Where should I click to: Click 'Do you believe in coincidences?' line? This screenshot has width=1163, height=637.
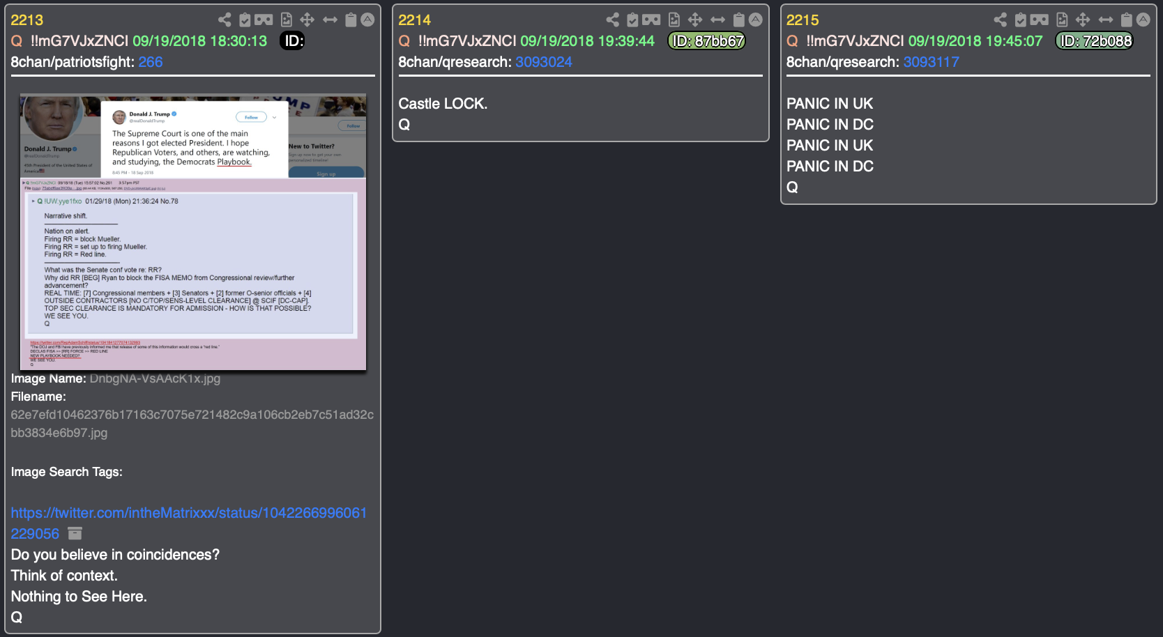pos(115,555)
